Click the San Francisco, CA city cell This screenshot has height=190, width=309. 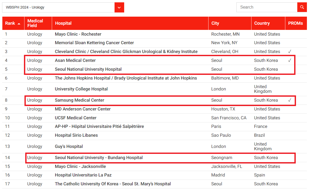pos(229,118)
